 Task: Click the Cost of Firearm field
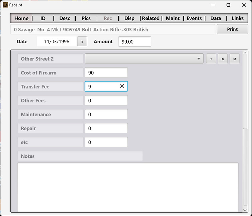[106, 73]
